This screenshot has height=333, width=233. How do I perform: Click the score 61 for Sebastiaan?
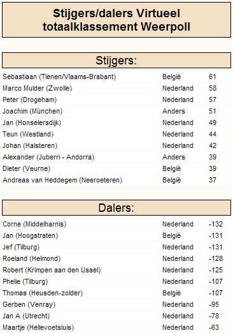coord(212,77)
